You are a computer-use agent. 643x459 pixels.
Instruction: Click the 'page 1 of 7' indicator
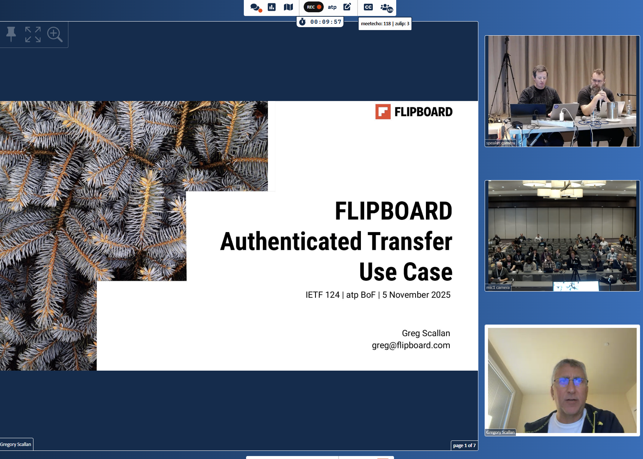tap(464, 445)
